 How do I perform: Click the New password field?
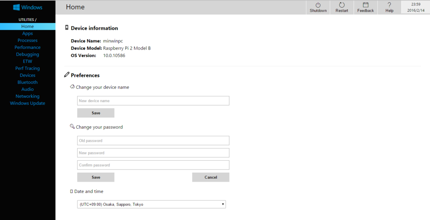[153, 153]
